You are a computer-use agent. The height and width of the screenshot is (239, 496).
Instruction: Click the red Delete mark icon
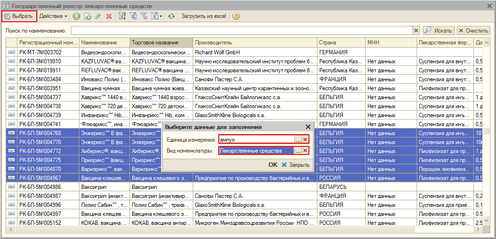click(x=109, y=17)
